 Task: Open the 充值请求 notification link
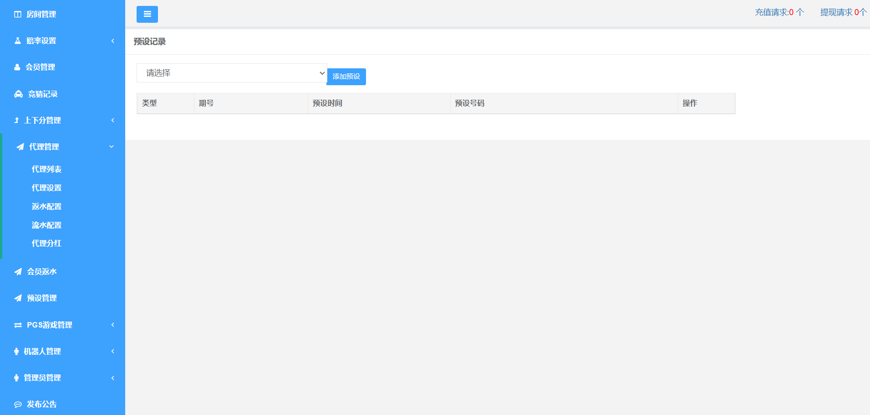pyautogui.click(x=779, y=12)
